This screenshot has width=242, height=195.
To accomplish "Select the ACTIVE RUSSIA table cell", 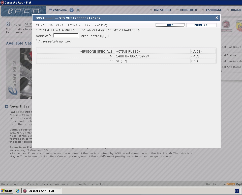I will pos(153,51).
